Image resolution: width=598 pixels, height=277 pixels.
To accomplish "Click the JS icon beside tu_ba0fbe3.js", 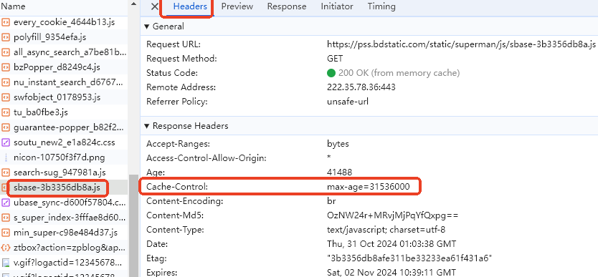I will (x=5, y=112).
